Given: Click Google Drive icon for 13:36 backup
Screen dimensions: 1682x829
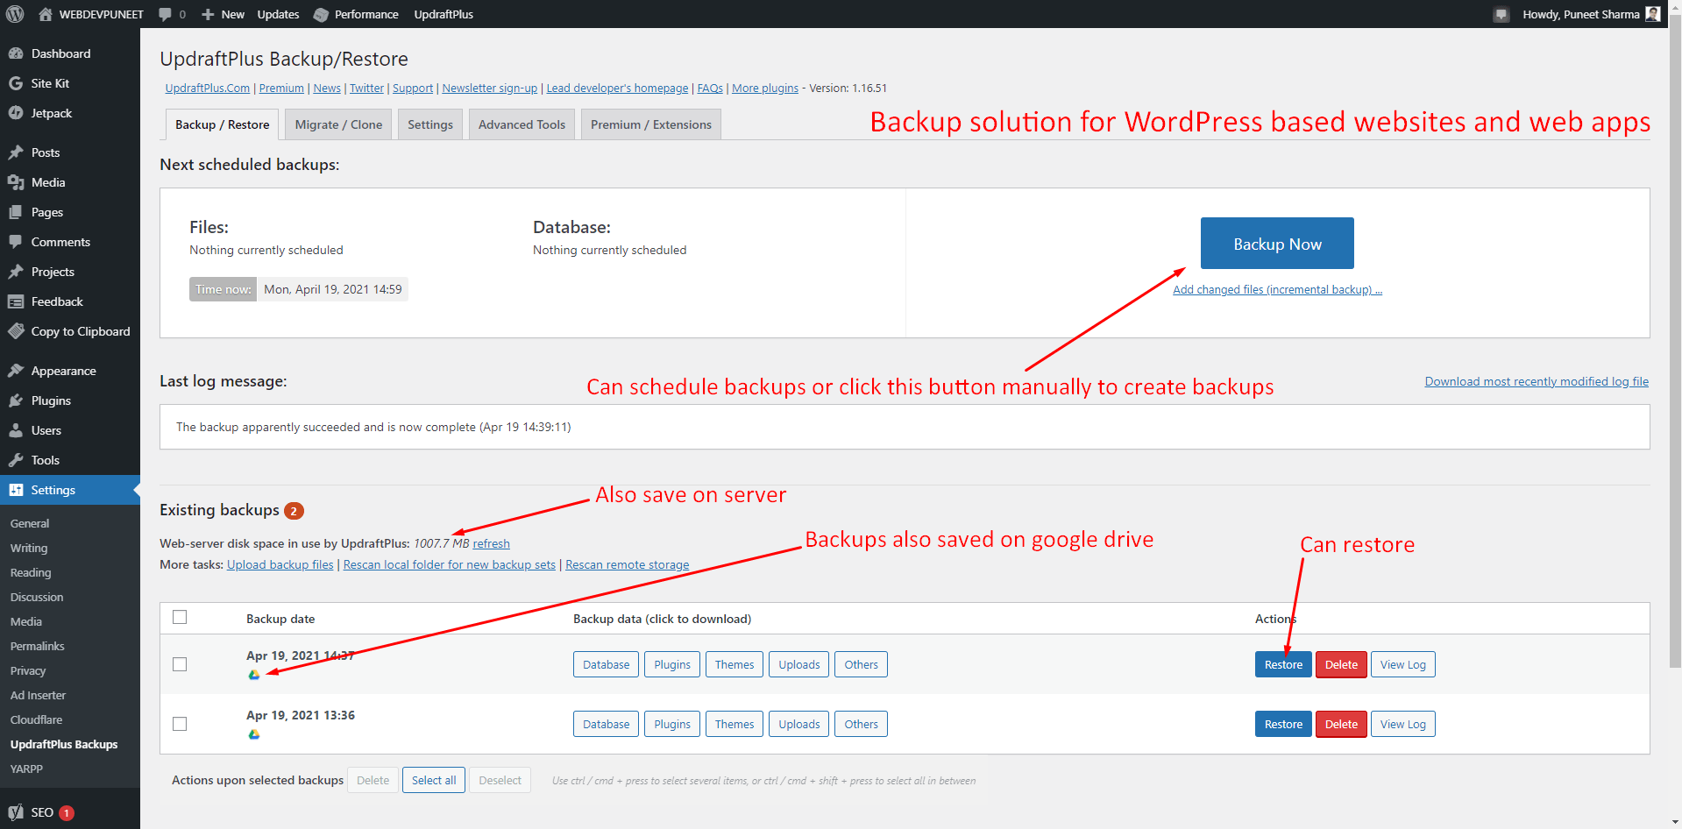Looking at the screenshot, I should pos(253,734).
